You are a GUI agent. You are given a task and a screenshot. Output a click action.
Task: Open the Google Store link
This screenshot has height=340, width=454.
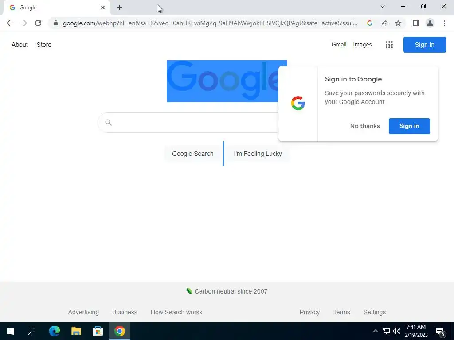pos(44,45)
